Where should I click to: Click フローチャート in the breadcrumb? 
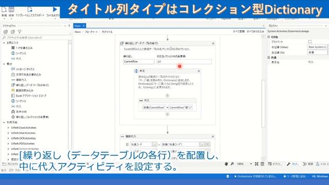click(92, 32)
